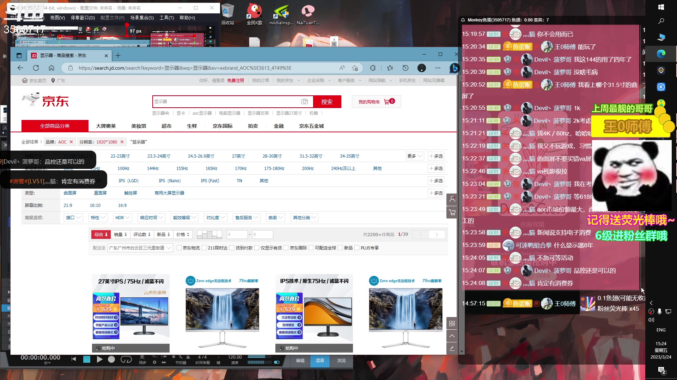This screenshot has width=677, height=380.
Task: Open the Bing sidebar icon
Action: click(454, 68)
